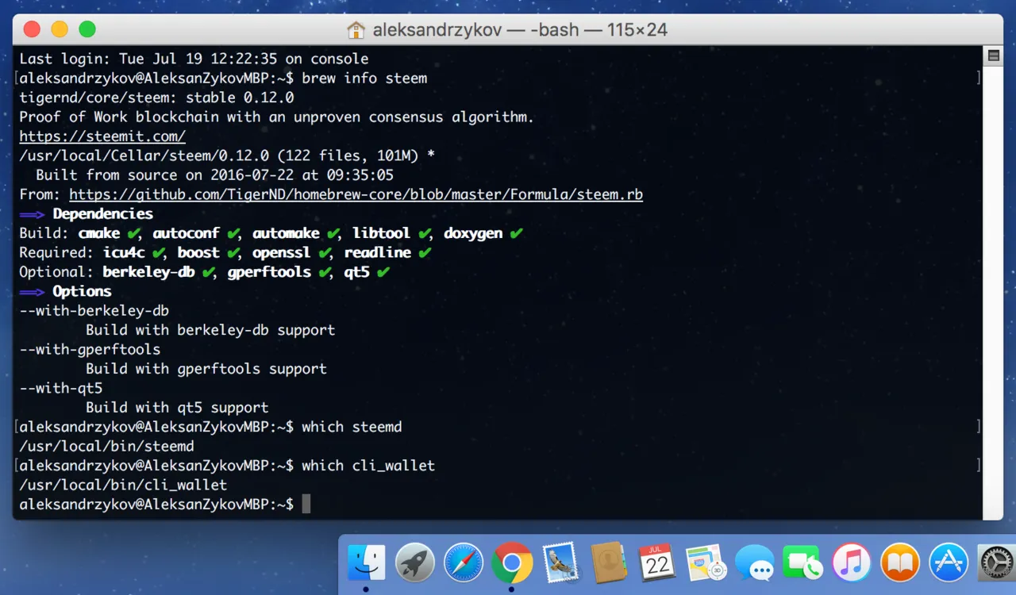Screen dimensions: 1016x595
Task: Open iTunes music note icon
Action: 852,563
